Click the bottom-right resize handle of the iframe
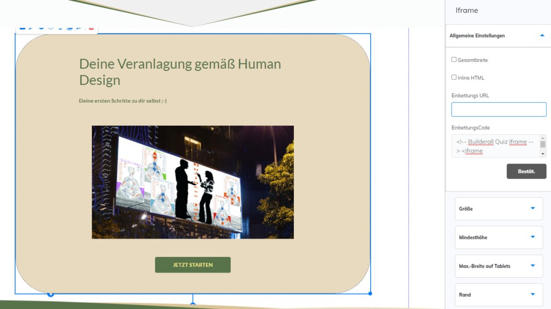The image size is (551, 309). coord(370,293)
